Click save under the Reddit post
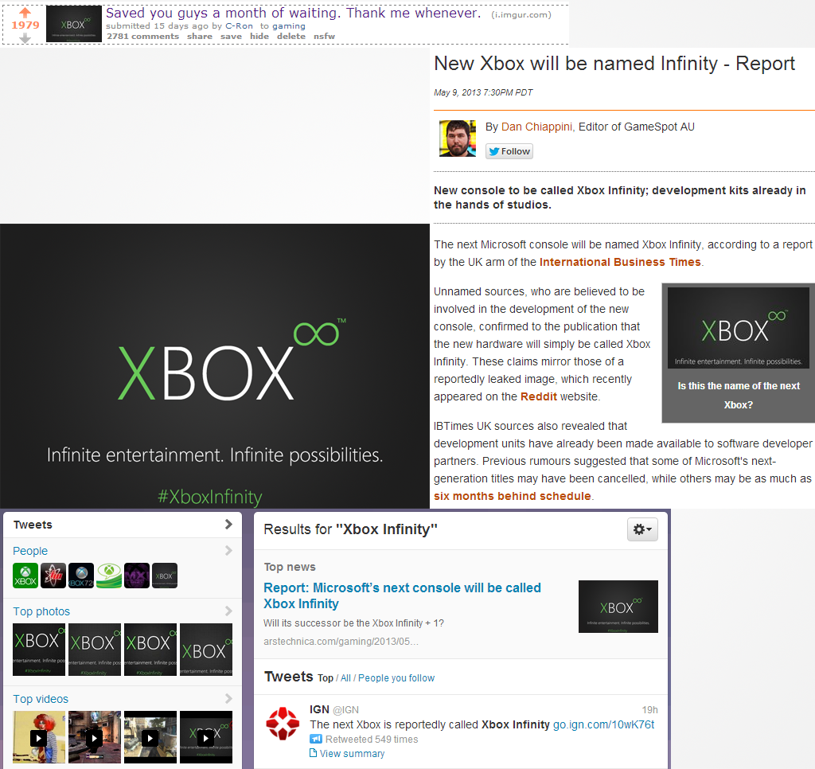815x769 pixels. tap(231, 37)
